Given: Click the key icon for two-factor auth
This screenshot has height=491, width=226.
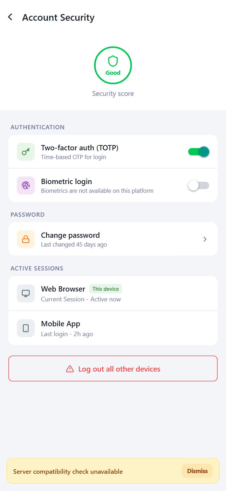Looking at the screenshot, I should click(x=26, y=152).
